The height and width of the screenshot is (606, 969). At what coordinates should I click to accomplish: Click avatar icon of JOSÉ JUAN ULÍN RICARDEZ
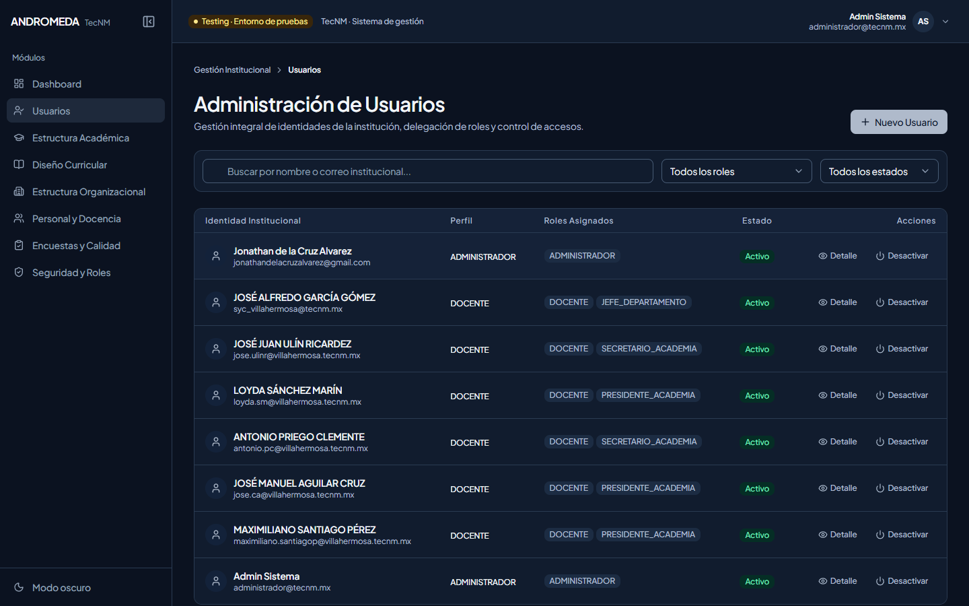tap(216, 349)
